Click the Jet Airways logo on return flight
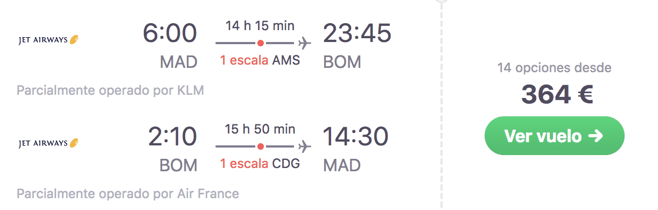Screen dimensions: 658x210 click(49, 143)
